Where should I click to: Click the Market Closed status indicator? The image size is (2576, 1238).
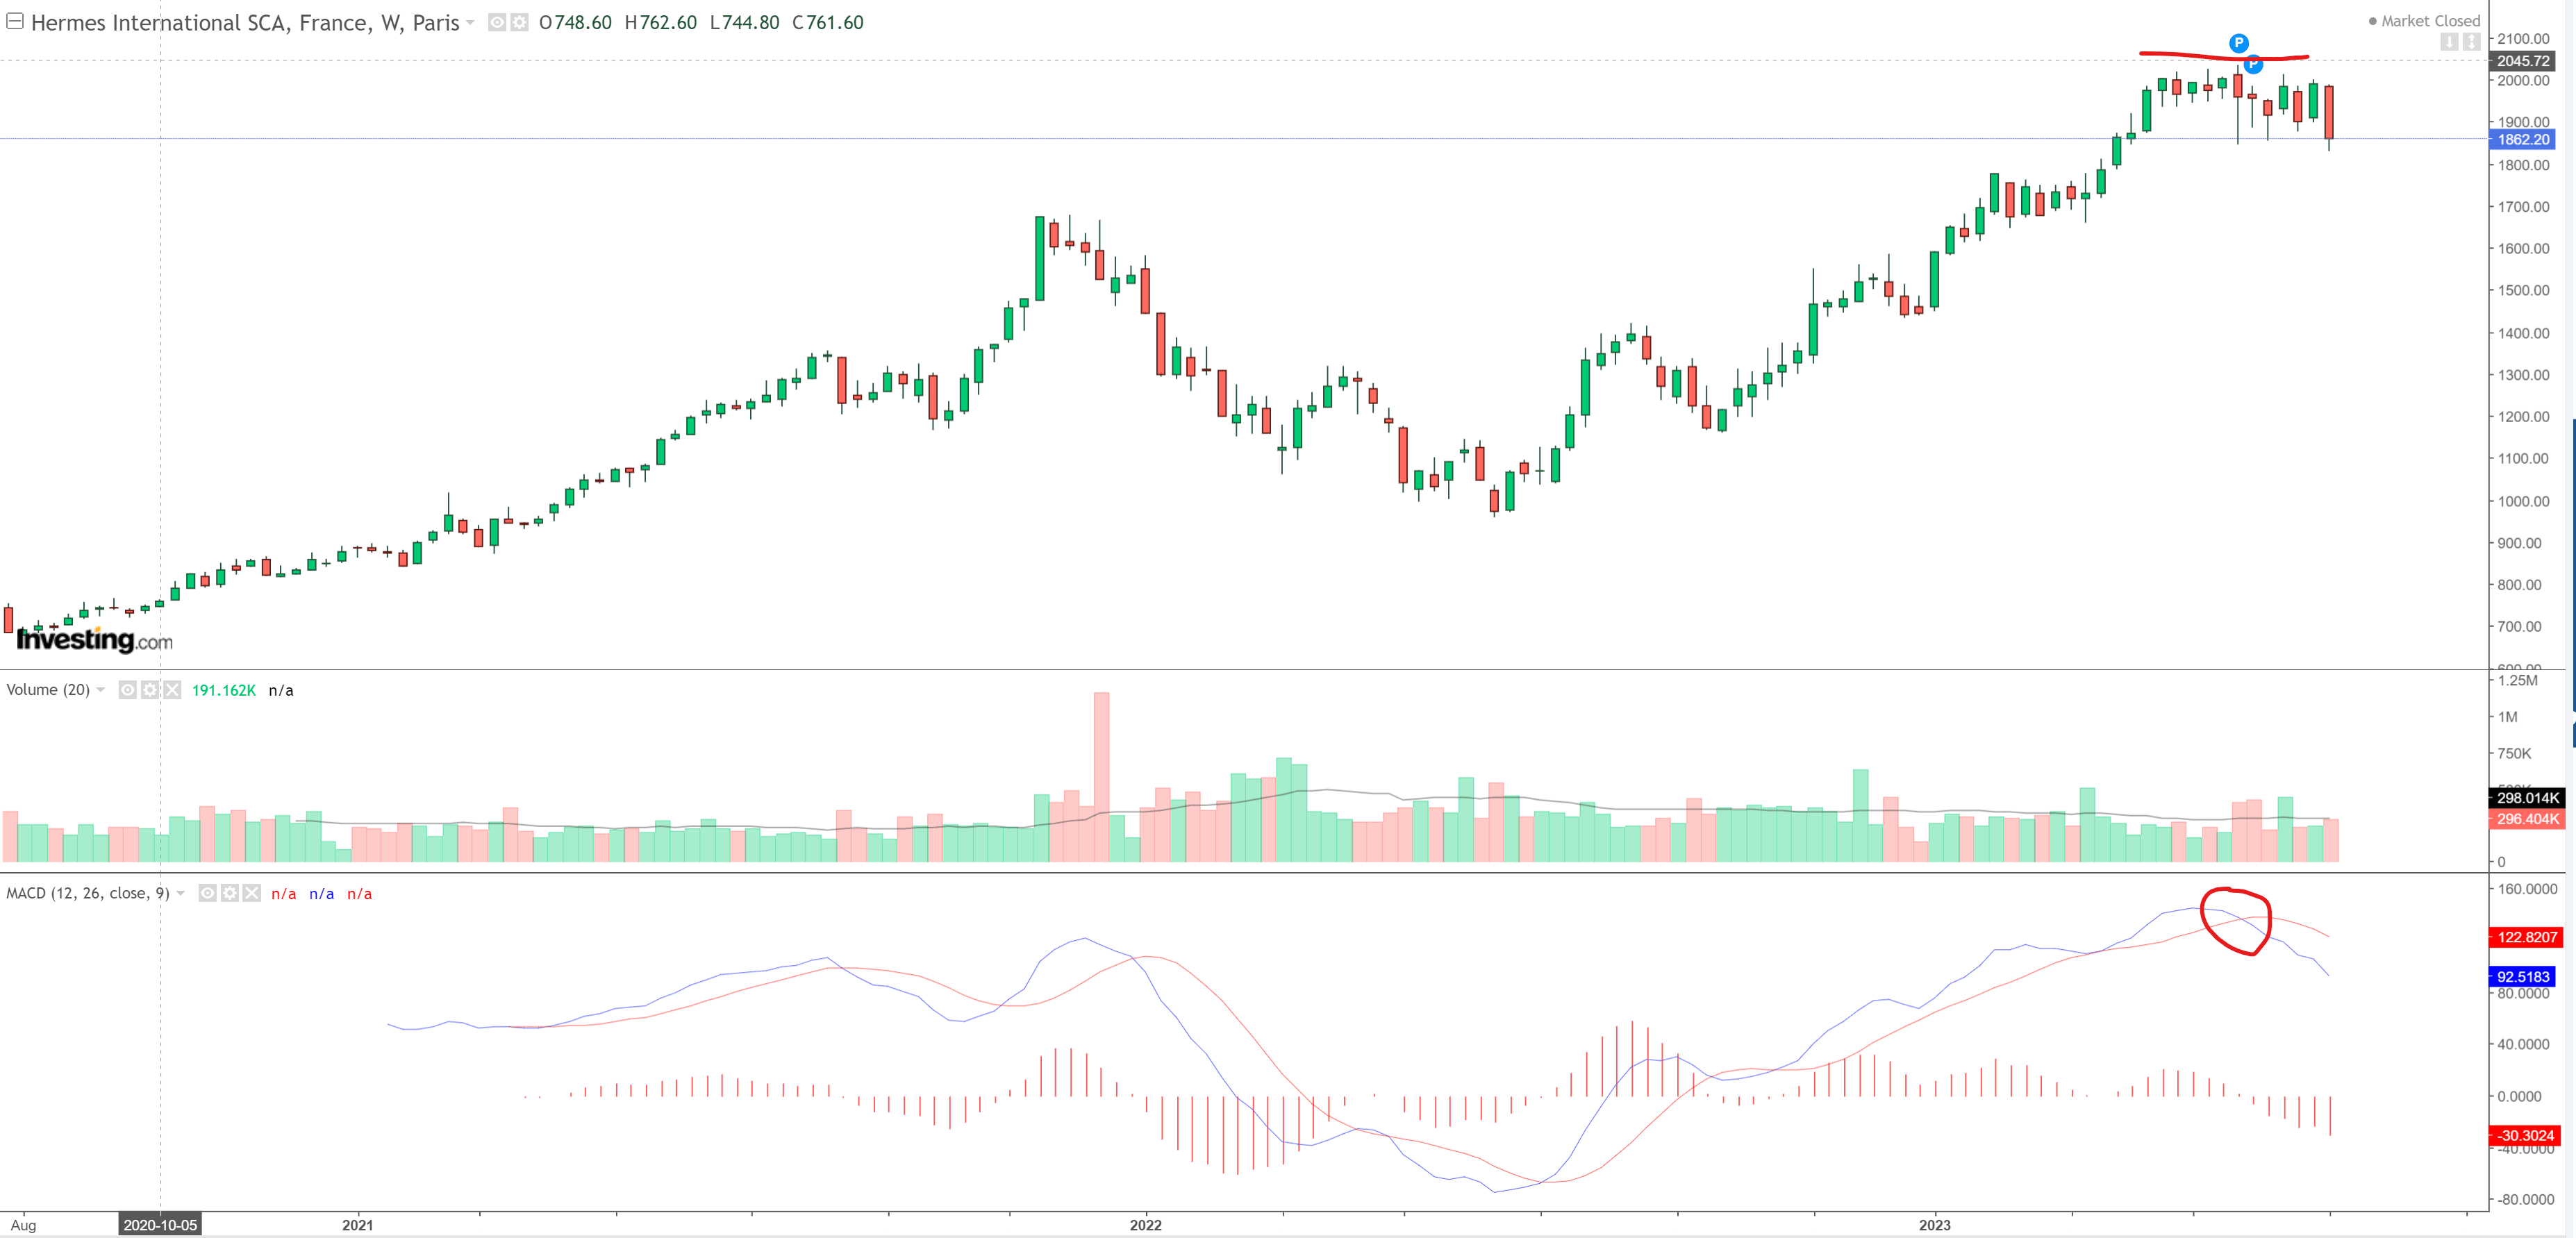[2424, 21]
